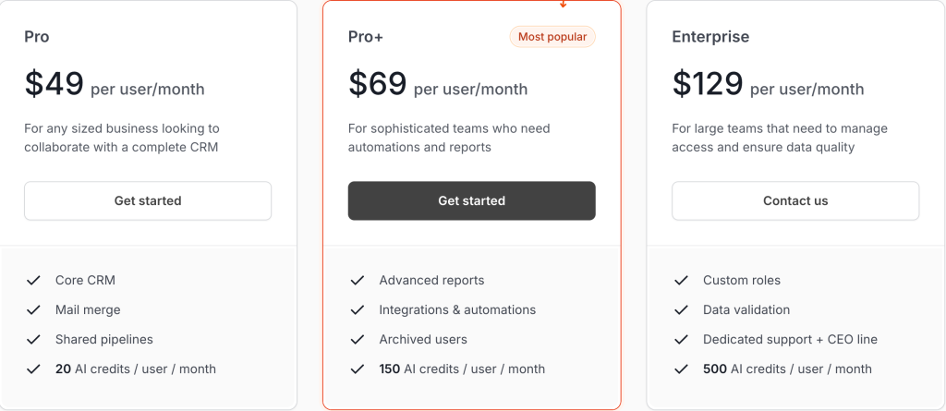Image resolution: width=946 pixels, height=411 pixels.
Task: Click the checkmark next to Data validation
Action: tap(681, 310)
